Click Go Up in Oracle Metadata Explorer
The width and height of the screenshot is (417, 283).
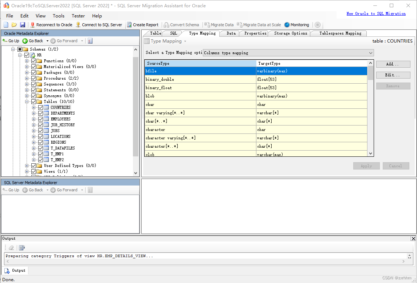click(11, 41)
